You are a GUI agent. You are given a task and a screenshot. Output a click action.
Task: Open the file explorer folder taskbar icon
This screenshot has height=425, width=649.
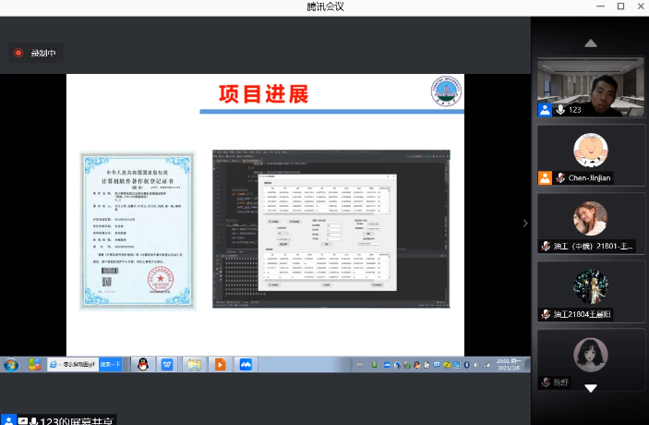coord(194,365)
